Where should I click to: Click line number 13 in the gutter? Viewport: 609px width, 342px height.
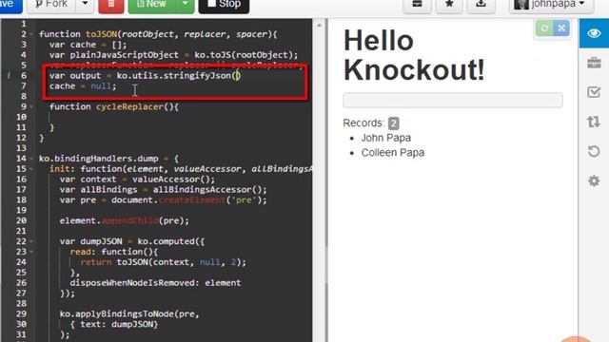click(21, 148)
